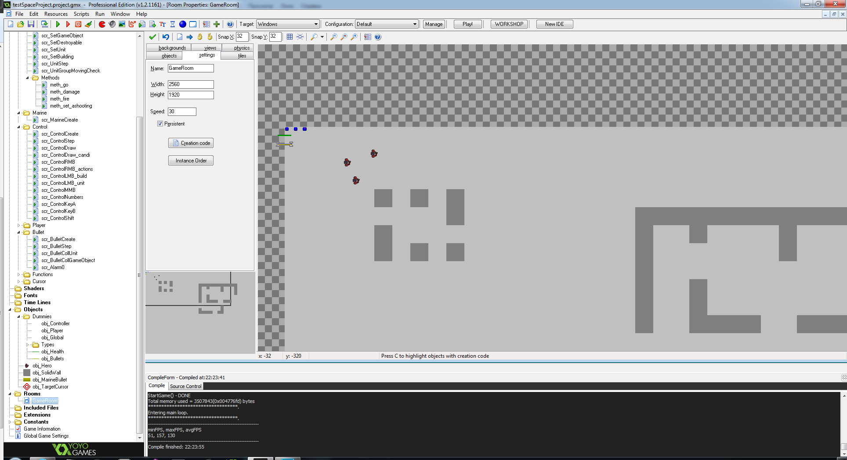847x460 pixels.
Task: Switch to the backgrounds tab
Action: pyautogui.click(x=172, y=48)
